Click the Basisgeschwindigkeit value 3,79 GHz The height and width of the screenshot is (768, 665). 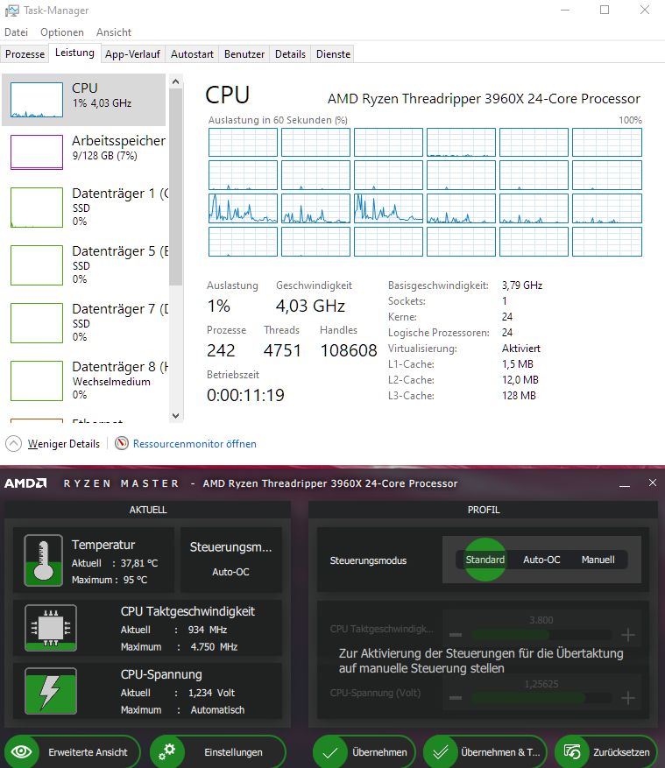522,285
